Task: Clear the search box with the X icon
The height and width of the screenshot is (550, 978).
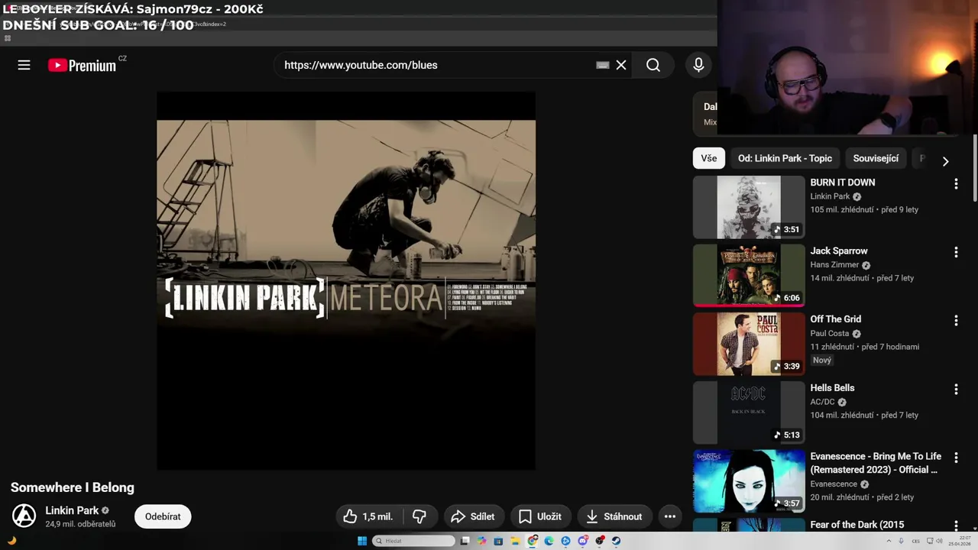Action: click(621, 65)
